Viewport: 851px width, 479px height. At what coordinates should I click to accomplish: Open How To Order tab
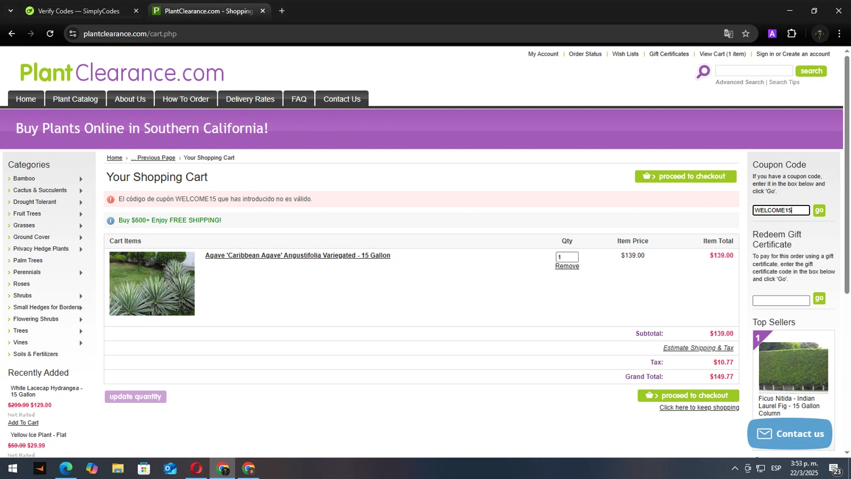(186, 99)
